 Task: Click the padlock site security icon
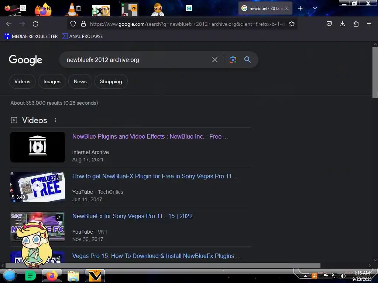pyautogui.click(x=83, y=24)
